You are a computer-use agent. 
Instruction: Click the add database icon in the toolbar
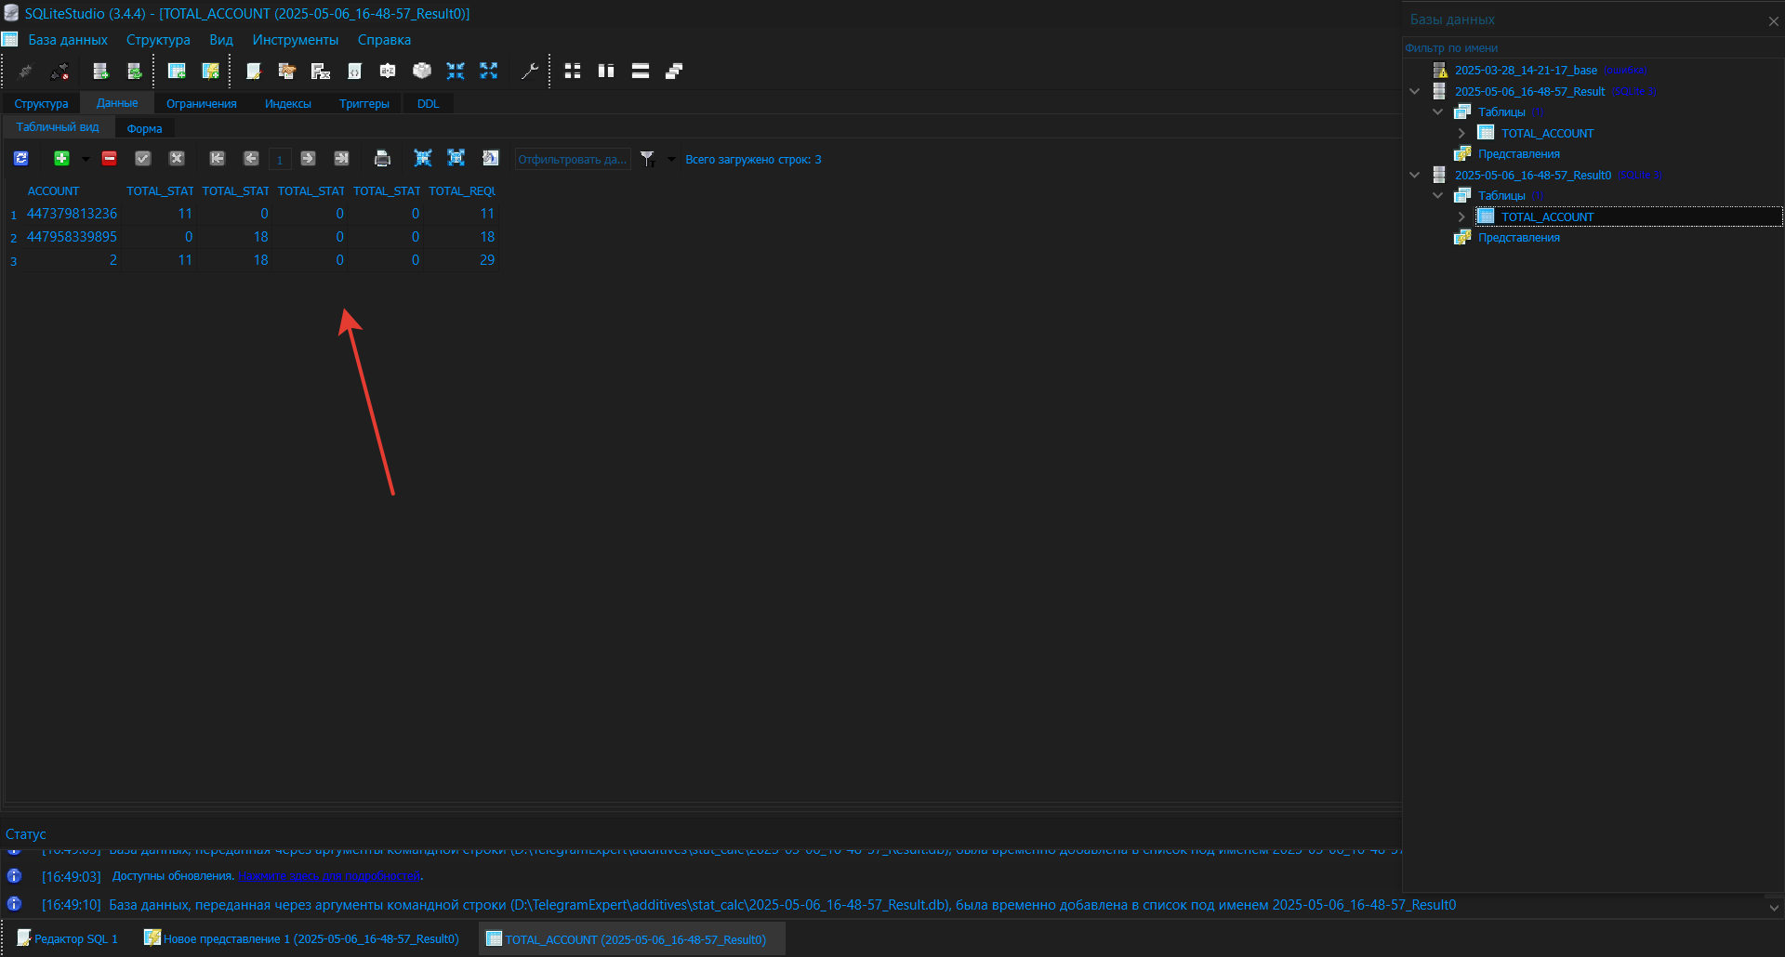click(100, 72)
